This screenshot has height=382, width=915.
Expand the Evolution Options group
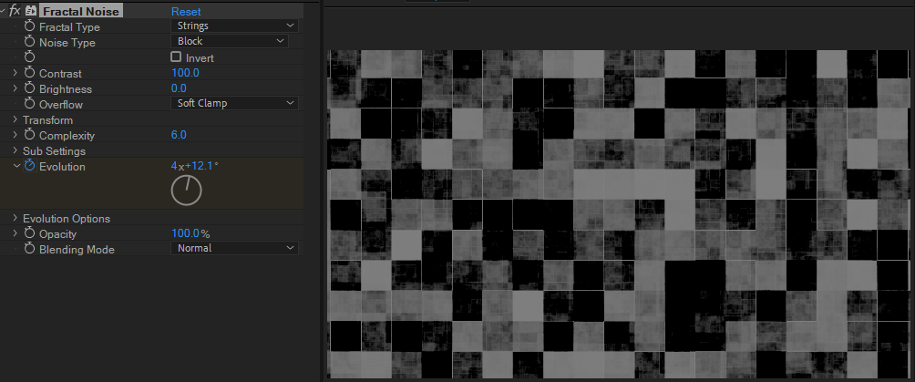(15, 218)
